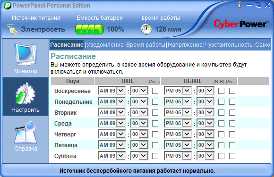Tick the N.R checkbox for Вторник

click(x=221, y=113)
